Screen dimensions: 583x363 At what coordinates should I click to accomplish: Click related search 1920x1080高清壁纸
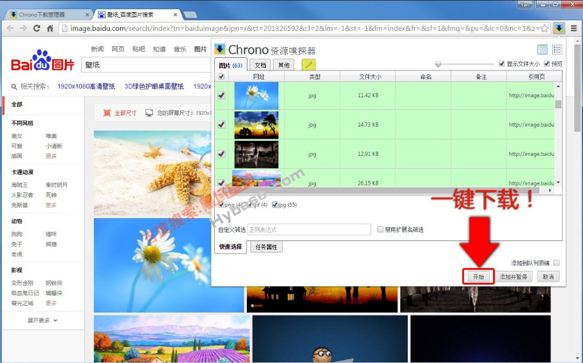[x=86, y=86]
